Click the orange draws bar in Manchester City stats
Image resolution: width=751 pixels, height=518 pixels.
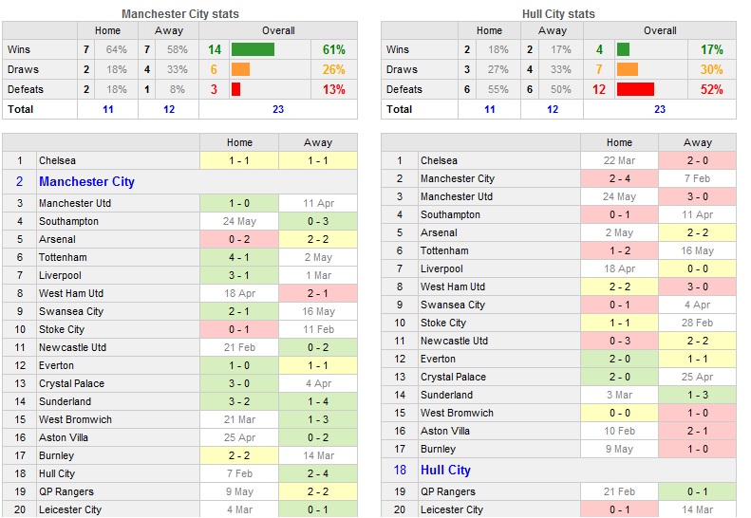tap(240, 69)
